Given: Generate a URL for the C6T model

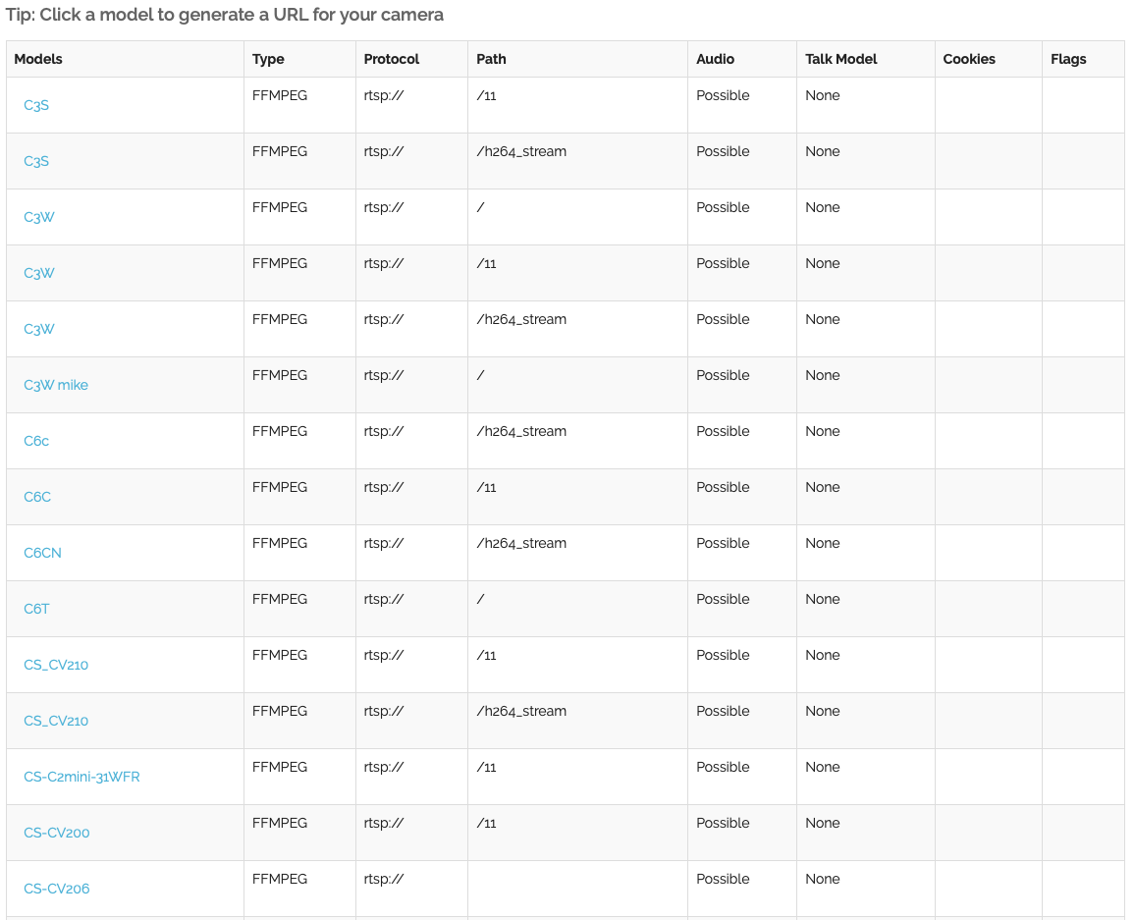Looking at the screenshot, I should tap(36, 609).
